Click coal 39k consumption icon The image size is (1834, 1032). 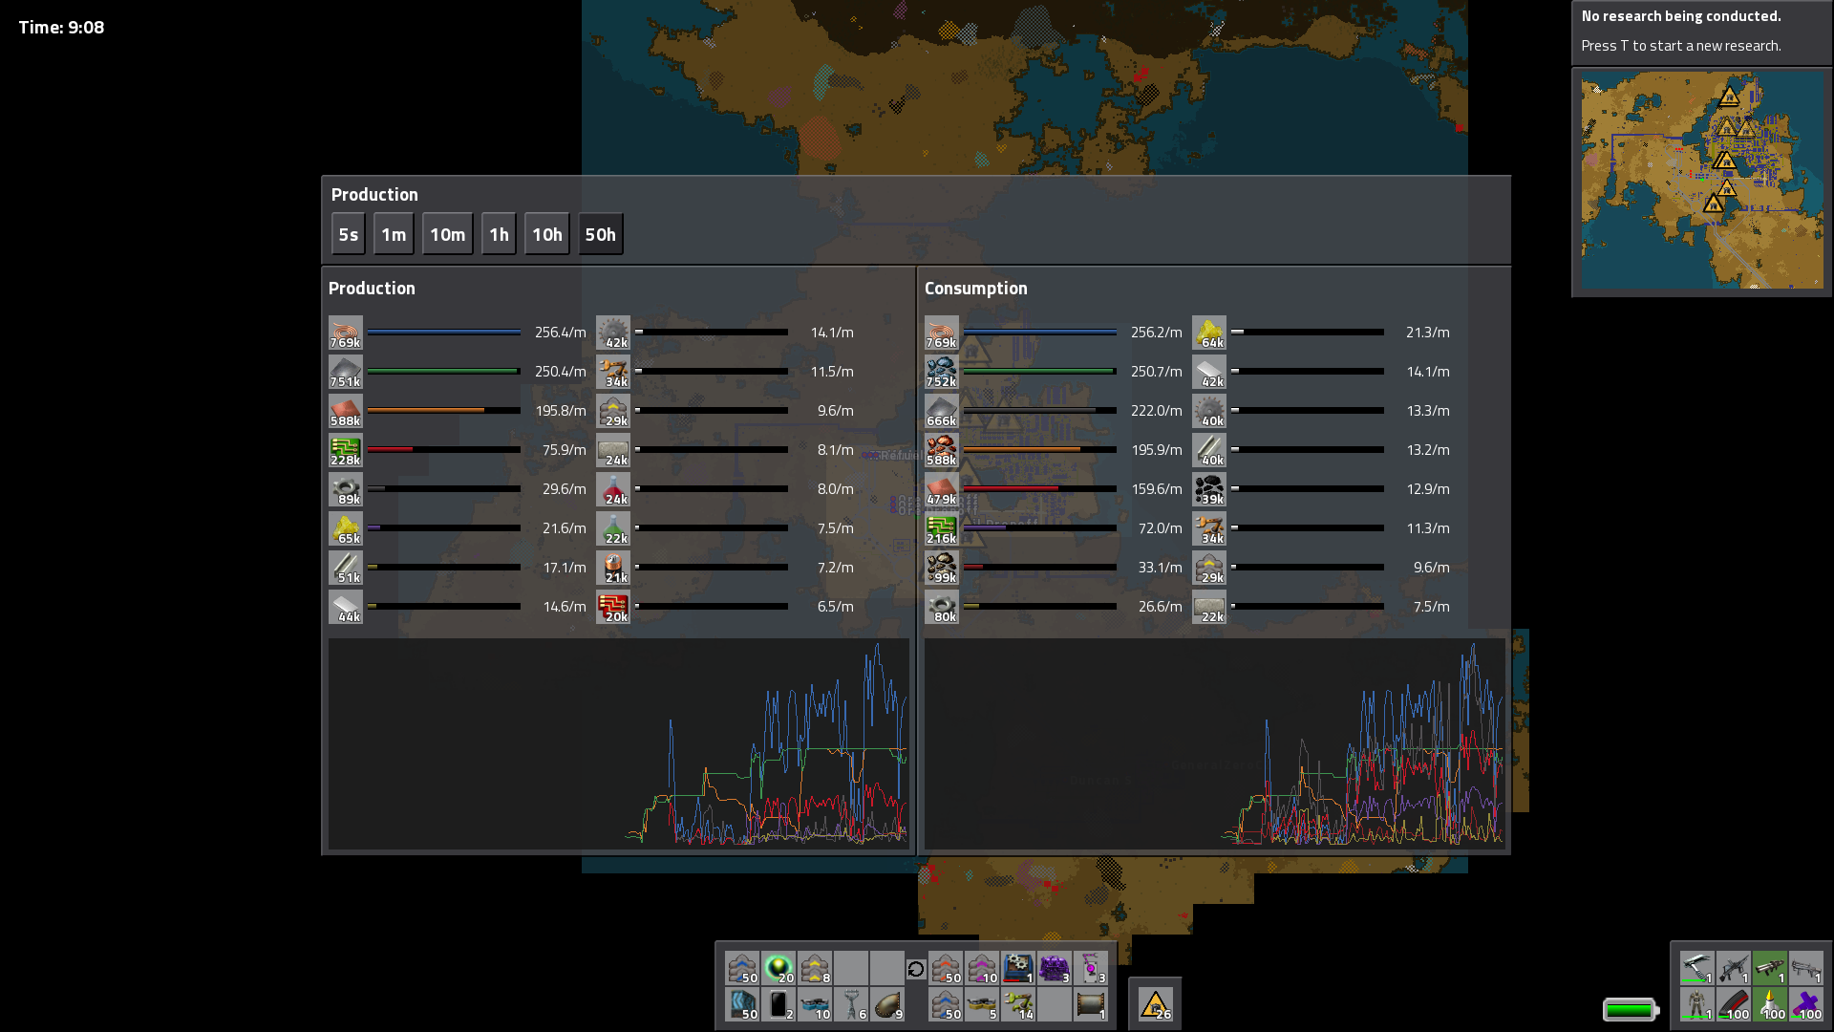click(x=1209, y=489)
